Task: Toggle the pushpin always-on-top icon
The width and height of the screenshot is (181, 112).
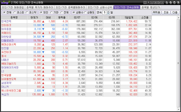Action: pyautogui.click(x=148, y=3)
